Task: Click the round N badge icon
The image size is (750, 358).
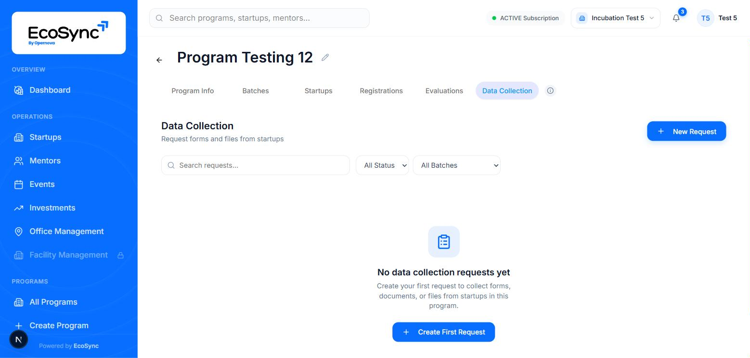Action: coord(19,339)
